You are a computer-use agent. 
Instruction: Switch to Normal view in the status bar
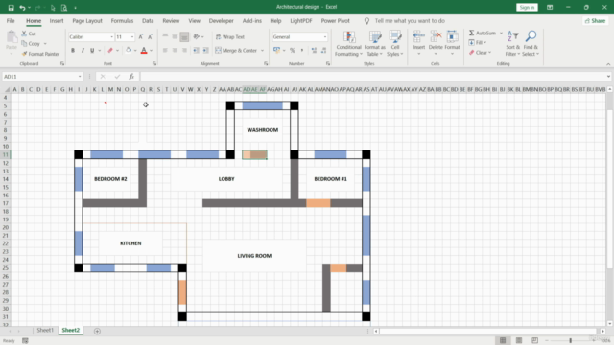tap(503, 340)
